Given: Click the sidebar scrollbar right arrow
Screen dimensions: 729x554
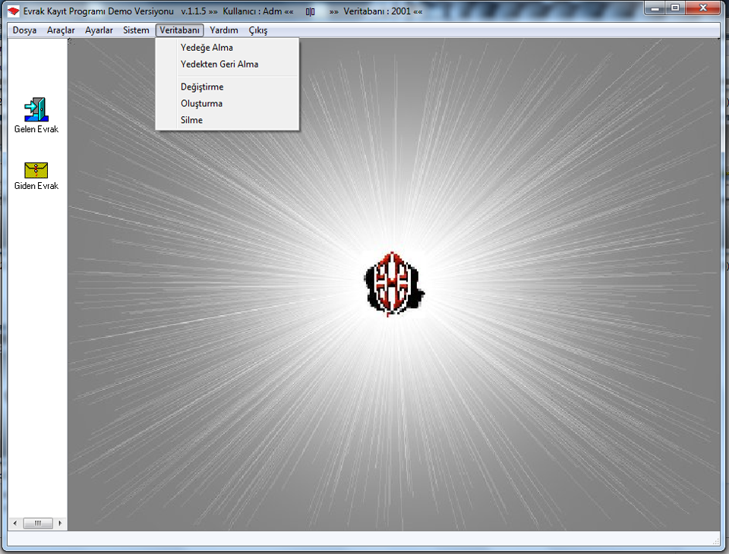Looking at the screenshot, I should click(x=60, y=523).
